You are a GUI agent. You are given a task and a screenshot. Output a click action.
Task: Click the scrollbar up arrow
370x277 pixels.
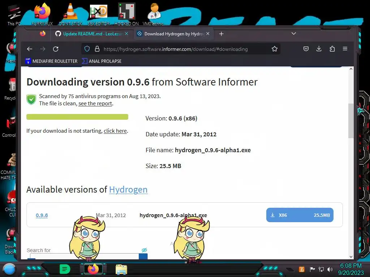351,69
